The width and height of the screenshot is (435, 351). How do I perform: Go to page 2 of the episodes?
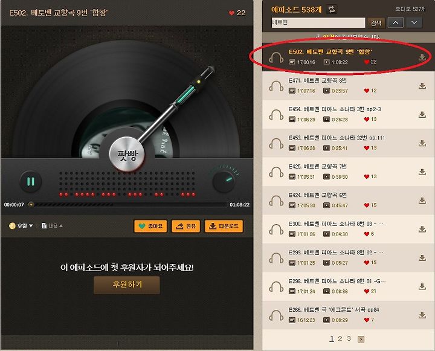(x=340, y=338)
